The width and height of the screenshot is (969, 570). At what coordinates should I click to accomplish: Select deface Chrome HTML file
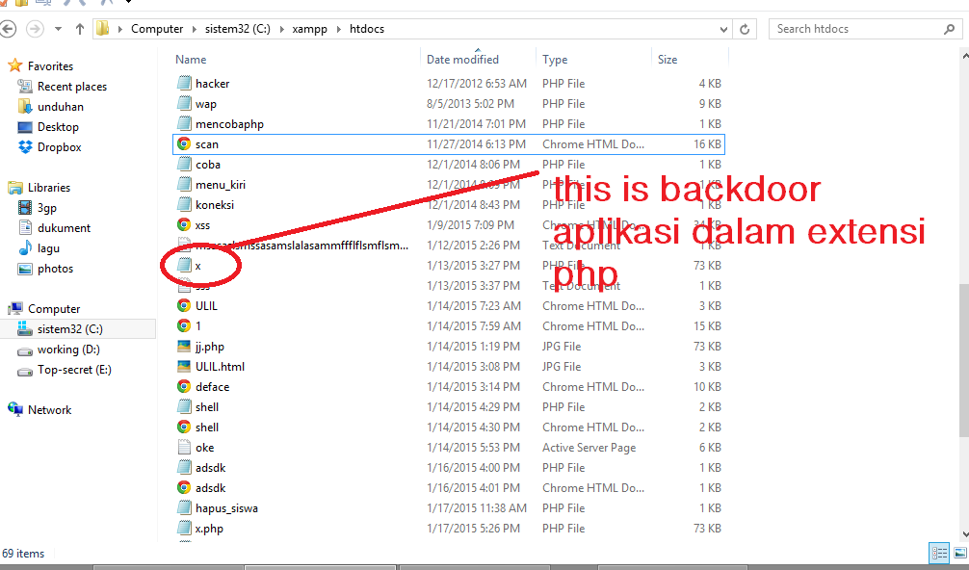[450, 387]
